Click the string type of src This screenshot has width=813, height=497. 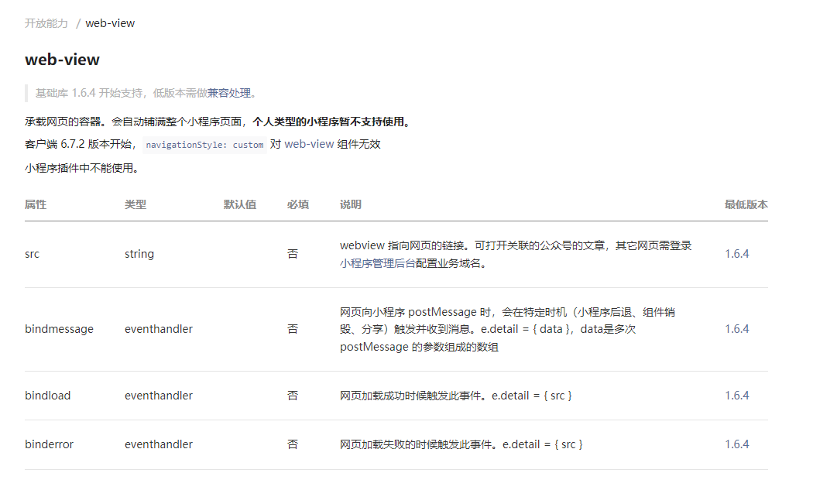[139, 253]
